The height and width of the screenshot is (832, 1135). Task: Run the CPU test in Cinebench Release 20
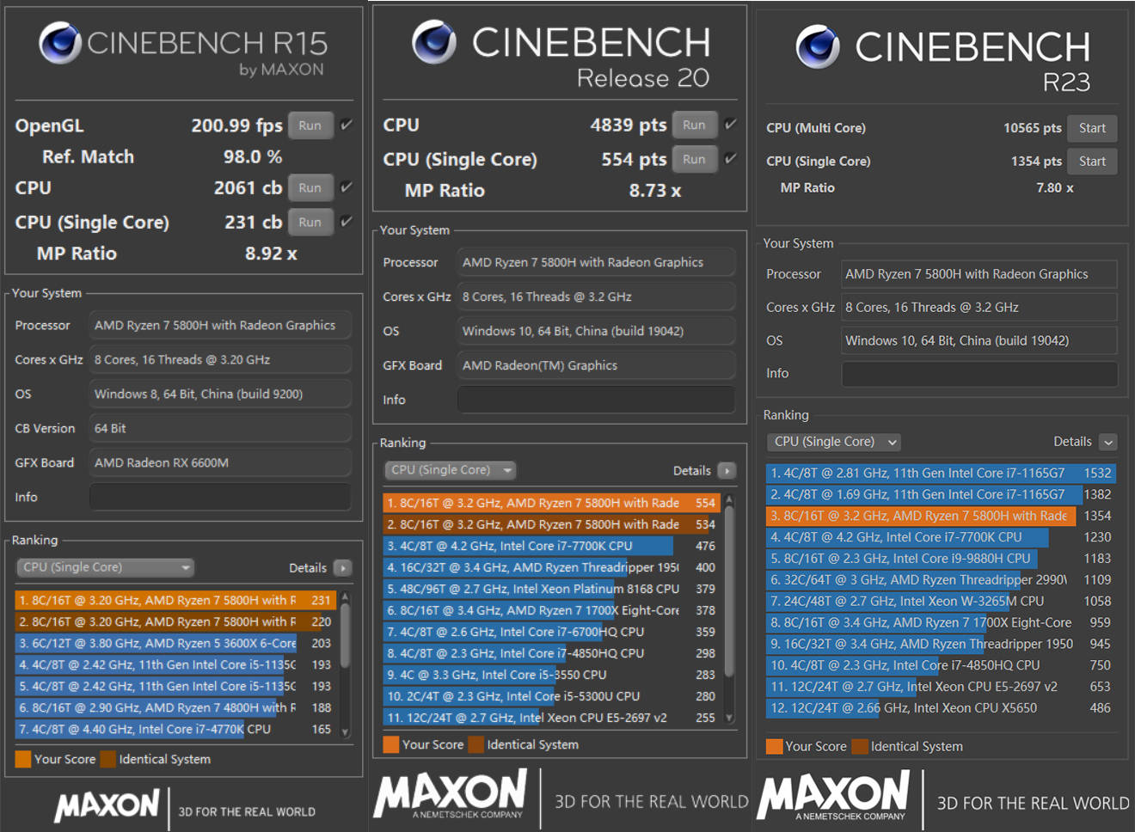point(695,125)
